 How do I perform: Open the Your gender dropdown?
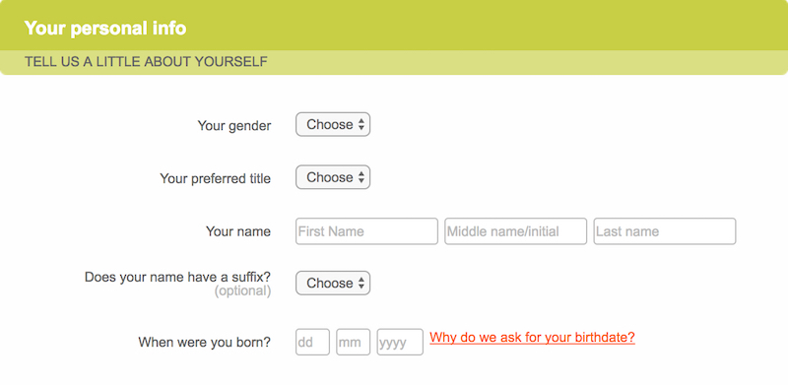tap(333, 124)
